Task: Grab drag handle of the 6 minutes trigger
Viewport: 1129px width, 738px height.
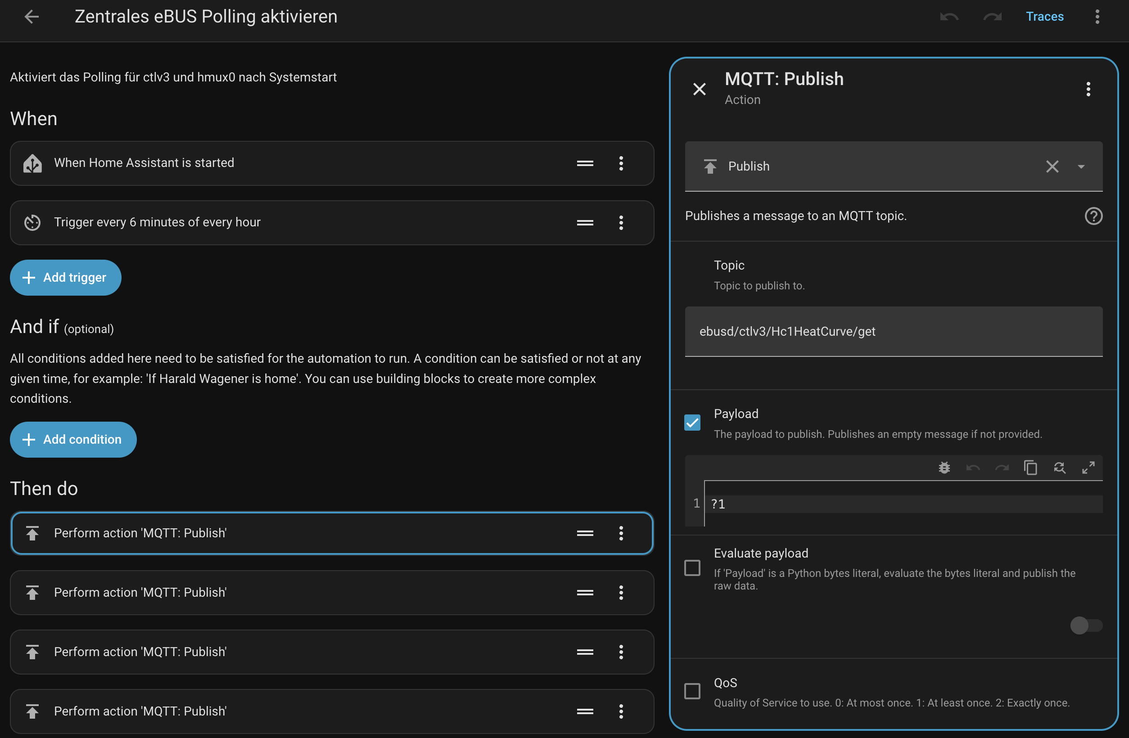Action: 585,222
